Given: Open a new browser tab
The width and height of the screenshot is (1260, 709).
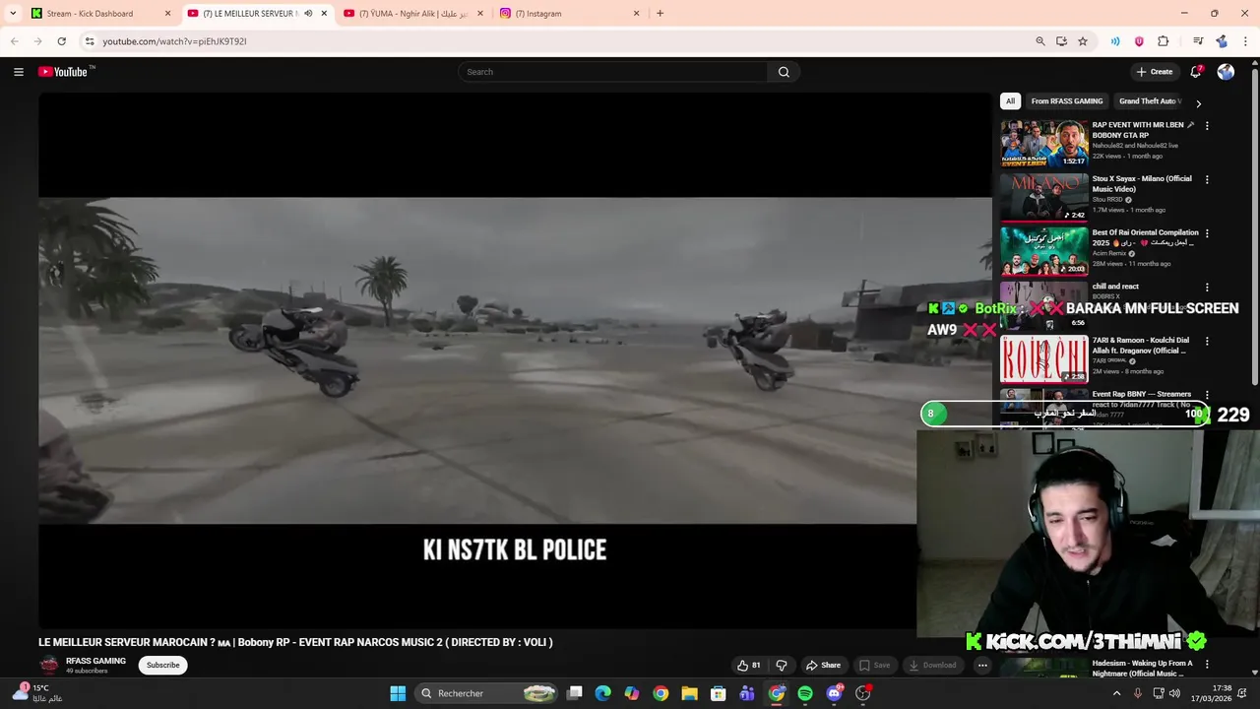Looking at the screenshot, I should click(x=660, y=14).
